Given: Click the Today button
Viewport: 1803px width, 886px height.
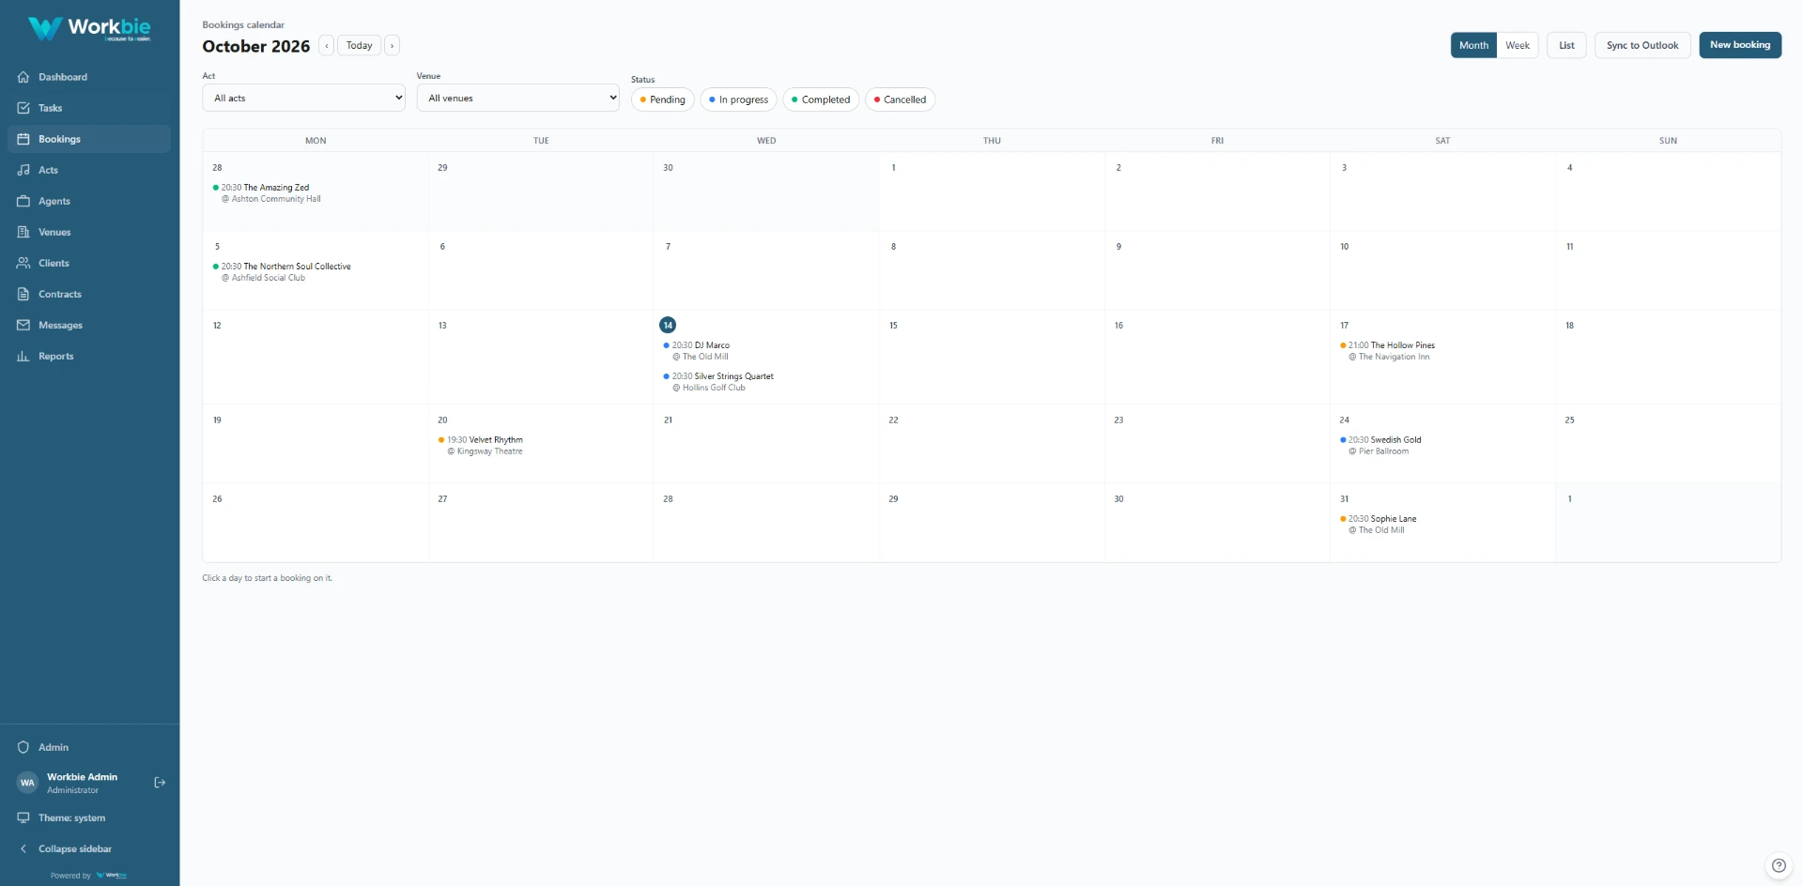Looking at the screenshot, I should (360, 45).
